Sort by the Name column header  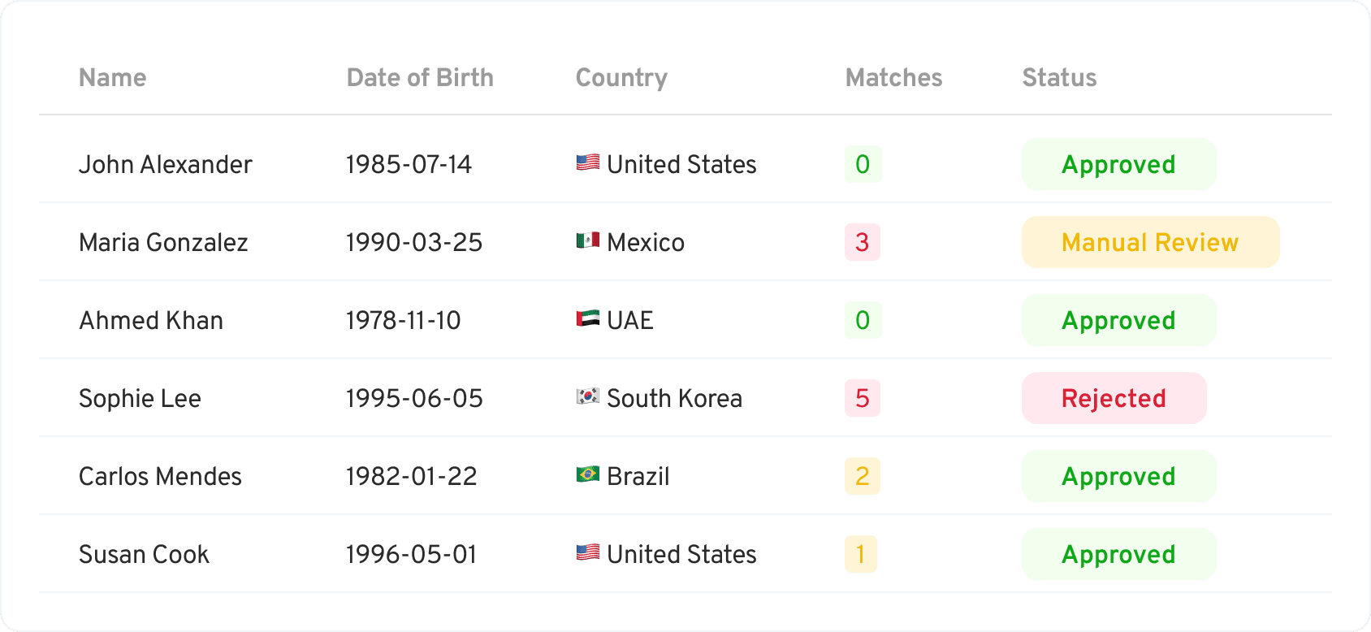click(x=113, y=78)
